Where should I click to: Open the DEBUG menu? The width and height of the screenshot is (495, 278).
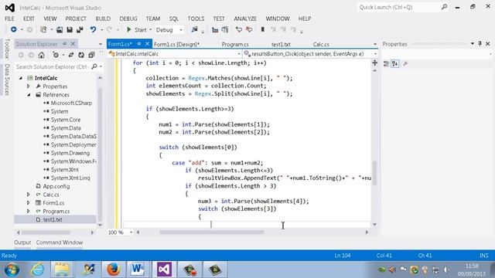tap(128, 19)
